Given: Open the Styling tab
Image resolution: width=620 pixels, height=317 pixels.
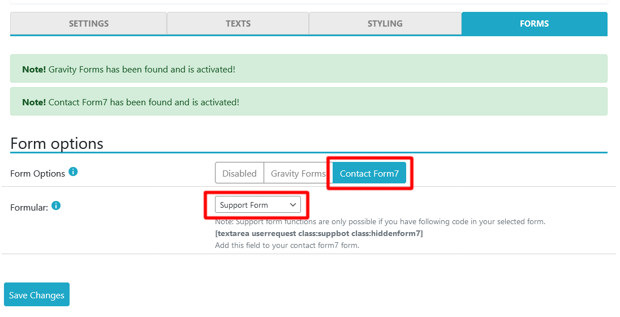Looking at the screenshot, I should (385, 23).
